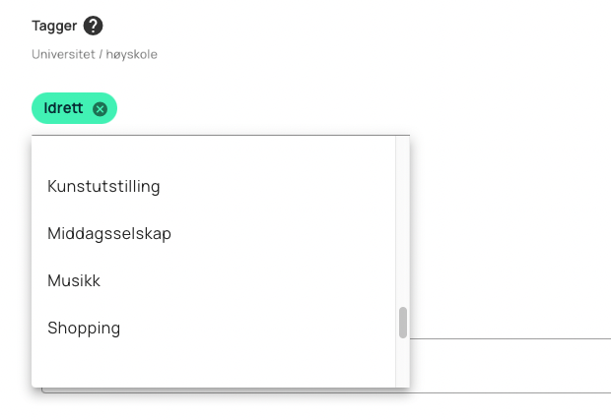611x420 pixels.
Task: Choose Kunstutstilling from the tag list
Action: 213,186
